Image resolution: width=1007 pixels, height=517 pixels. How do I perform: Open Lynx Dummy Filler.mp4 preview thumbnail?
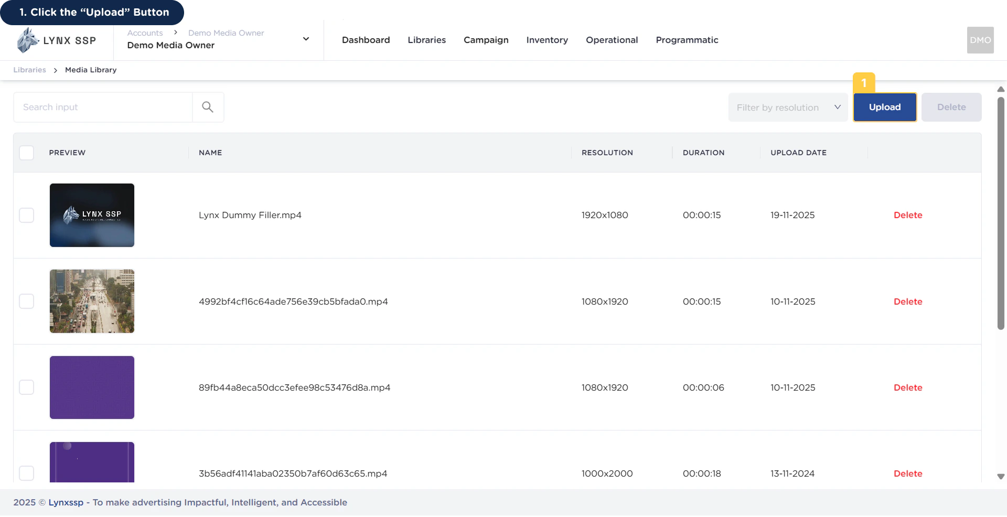coord(92,215)
